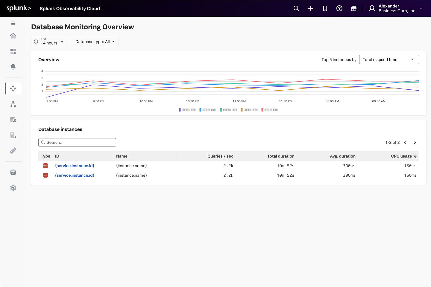Click the plus create icon
The height and width of the screenshot is (287, 431).
[311, 8]
